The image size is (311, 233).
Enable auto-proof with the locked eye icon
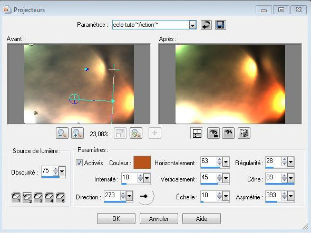click(213, 133)
